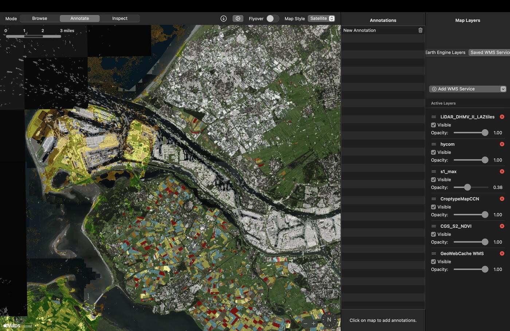Zoom out with the map minus button
The width and height of the screenshot is (510, 331).
tap(305, 323)
